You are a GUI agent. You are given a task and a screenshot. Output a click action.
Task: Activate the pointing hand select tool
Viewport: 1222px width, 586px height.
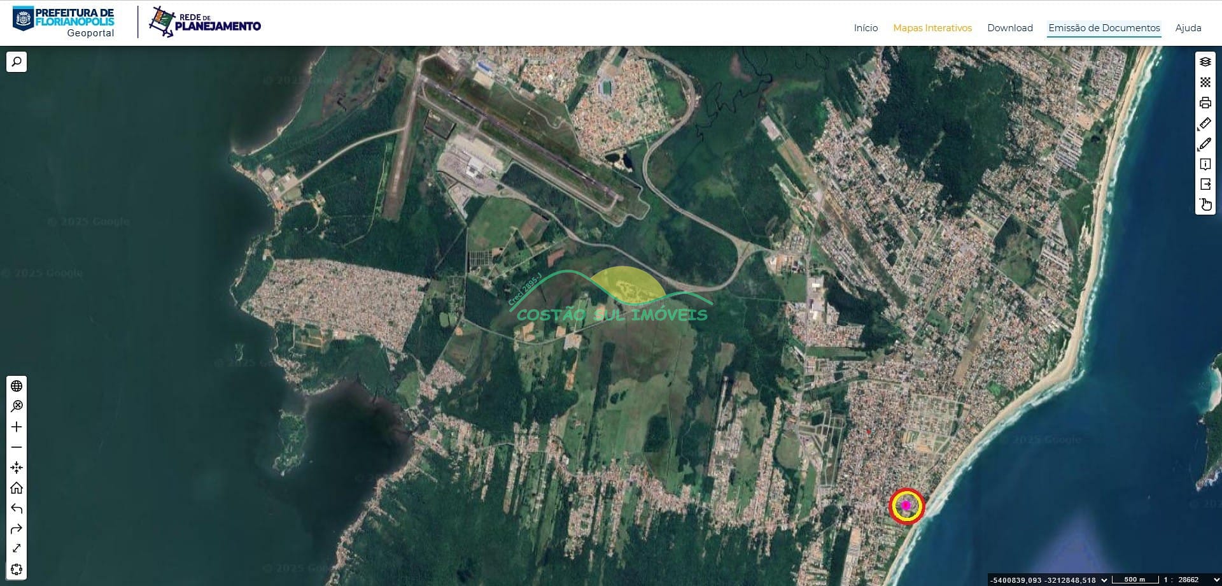click(x=1205, y=204)
